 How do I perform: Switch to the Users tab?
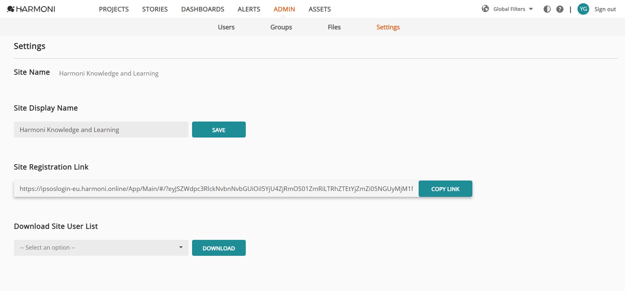[226, 27]
